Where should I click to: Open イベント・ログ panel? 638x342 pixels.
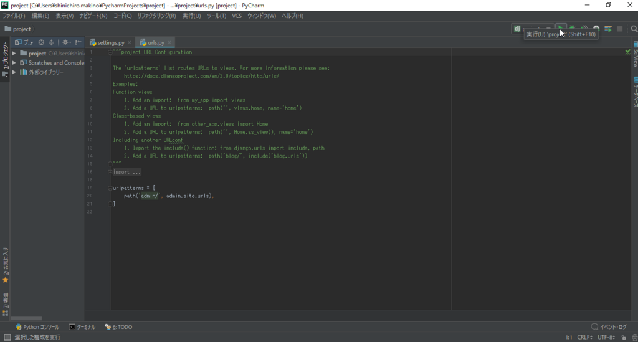[609, 327]
